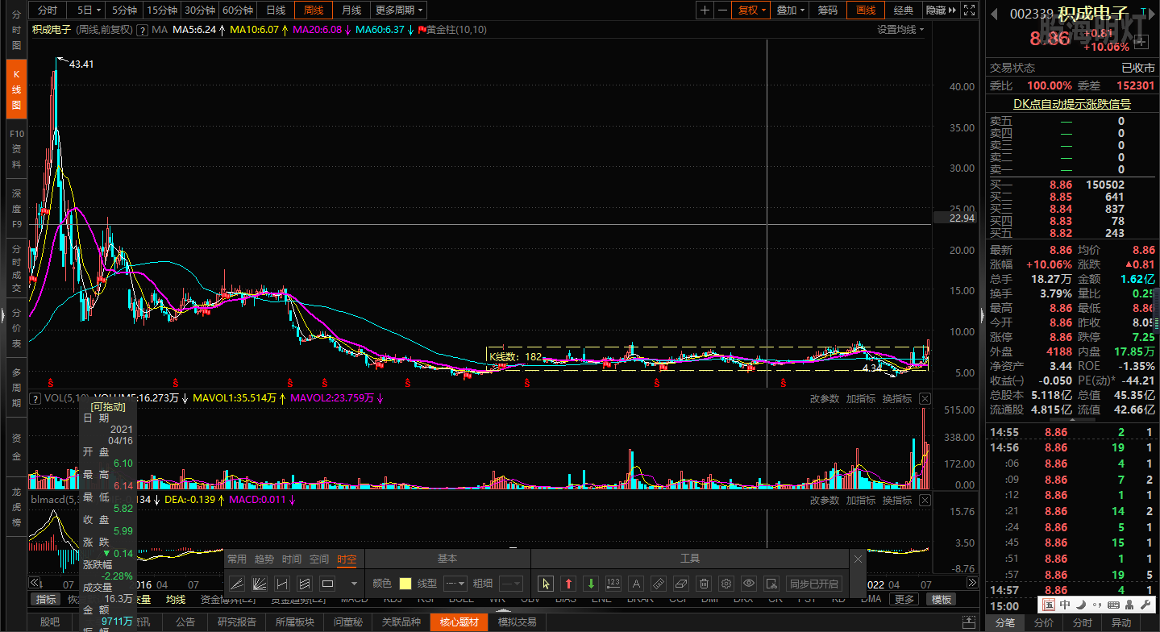
Task: Select the BOLL indicator
Action: (x=461, y=599)
